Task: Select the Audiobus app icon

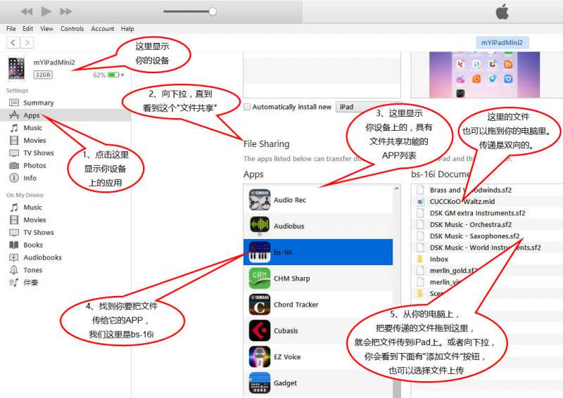Action: 260,226
